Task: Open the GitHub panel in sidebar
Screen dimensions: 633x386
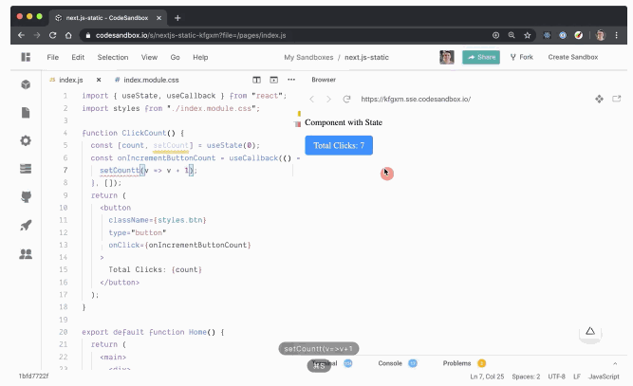Action: pos(26,197)
